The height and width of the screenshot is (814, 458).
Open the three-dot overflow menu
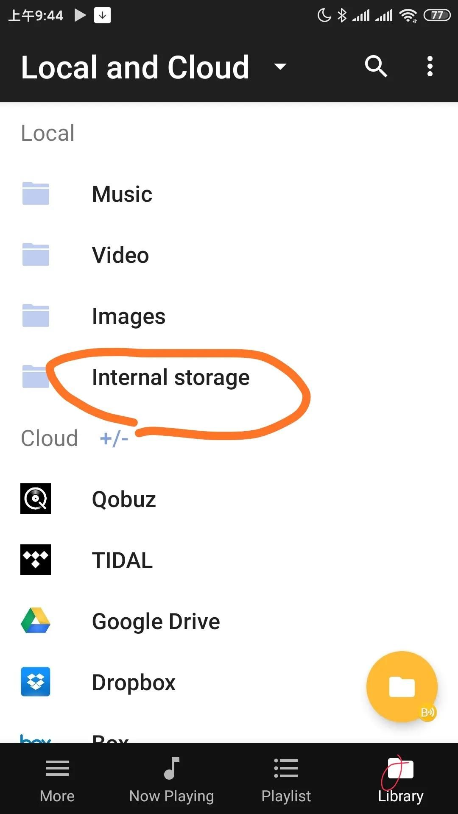tap(430, 67)
